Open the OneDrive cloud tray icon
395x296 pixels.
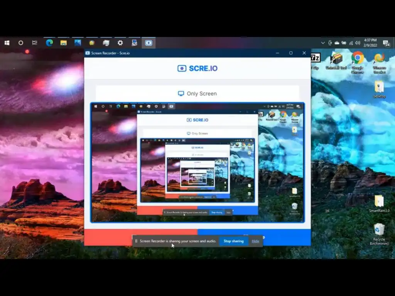pyautogui.click(x=337, y=43)
